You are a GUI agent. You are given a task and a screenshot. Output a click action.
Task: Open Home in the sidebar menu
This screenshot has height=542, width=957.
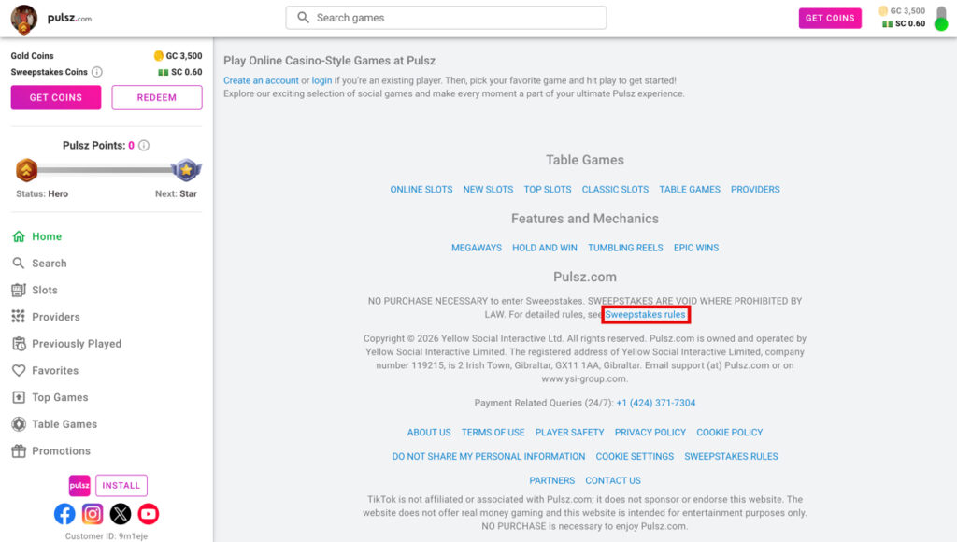[x=47, y=236]
